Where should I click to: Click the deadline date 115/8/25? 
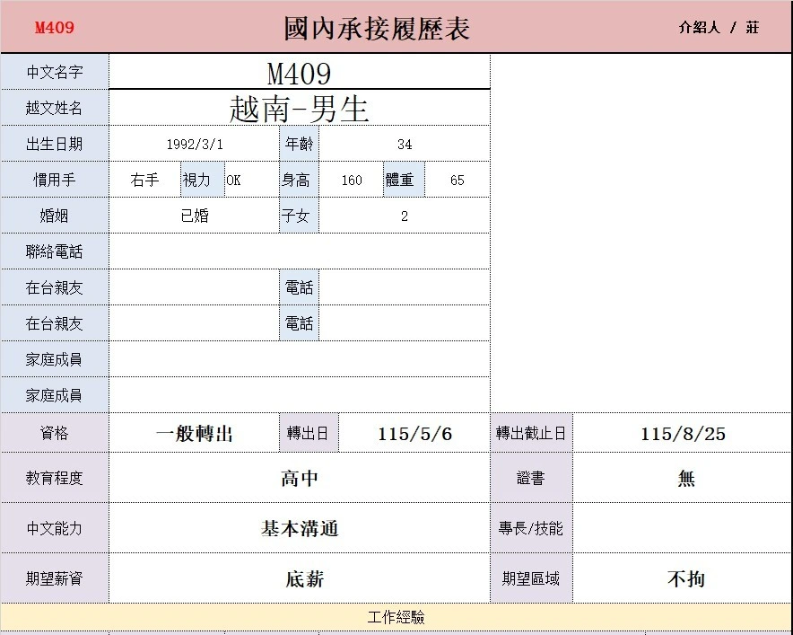click(x=683, y=434)
